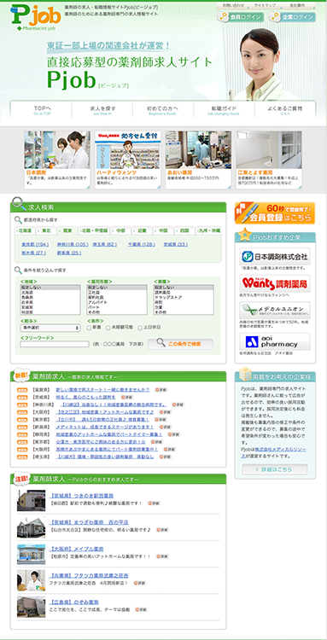Open the 千葉県 (128) prefecture link

(141, 244)
